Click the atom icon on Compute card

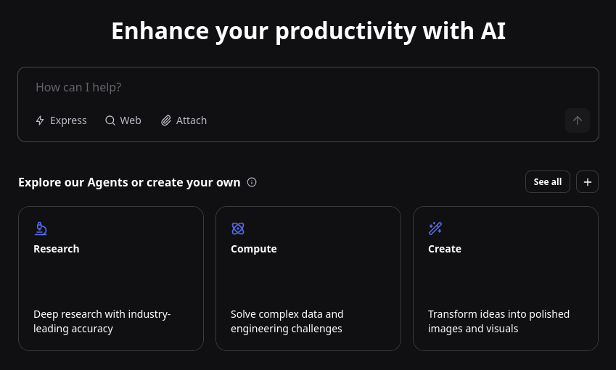click(x=238, y=229)
